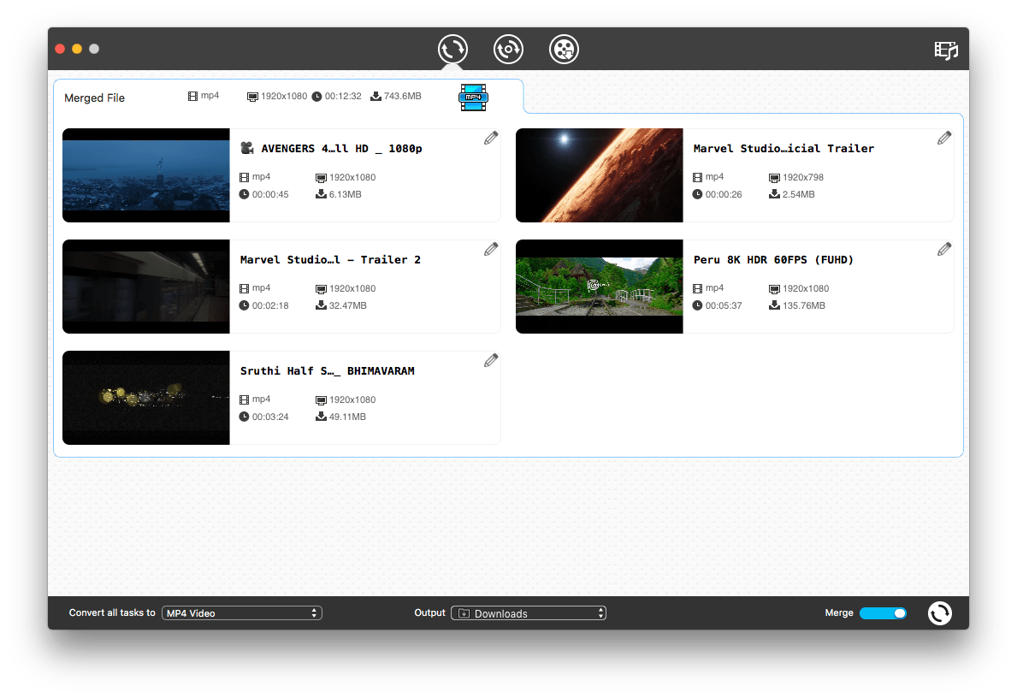The width and height of the screenshot is (1017, 698).
Task: Click the MP4 format icon for Merged File
Action: click(474, 98)
